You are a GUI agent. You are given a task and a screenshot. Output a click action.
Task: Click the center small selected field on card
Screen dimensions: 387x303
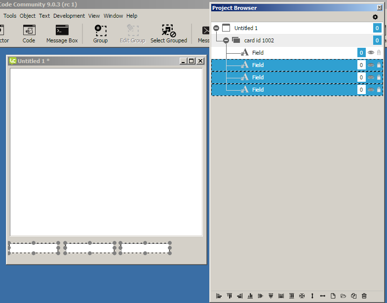point(90,248)
